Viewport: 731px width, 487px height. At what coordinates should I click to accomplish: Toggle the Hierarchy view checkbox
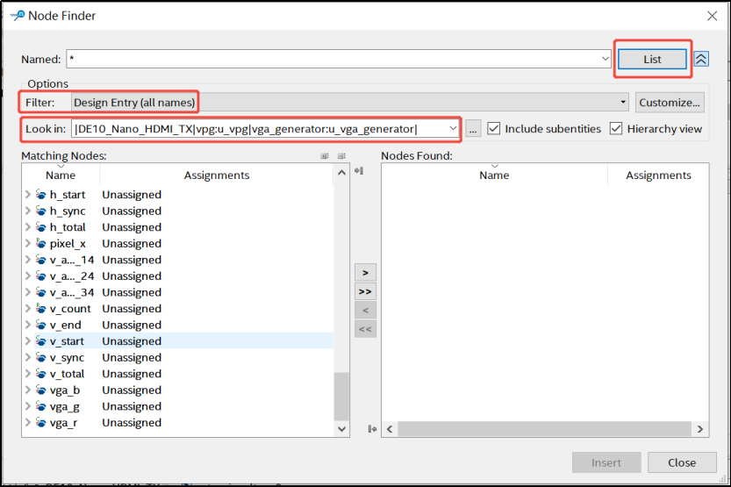[616, 129]
